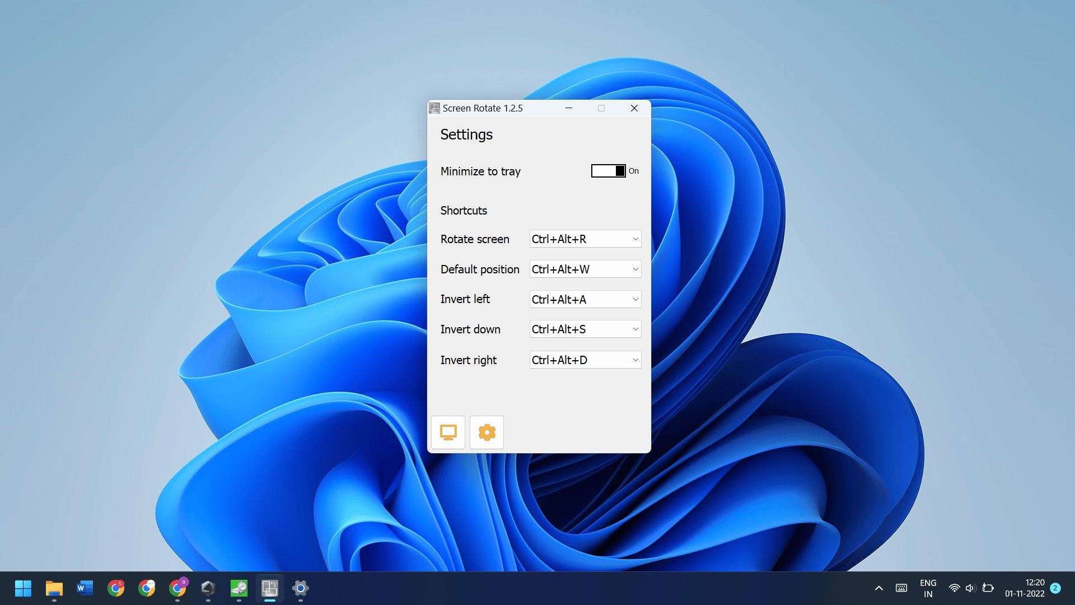This screenshot has height=605, width=1075.
Task: Open the notification badge showing 2
Action: pyautogui.click(x=1055, y=588)
